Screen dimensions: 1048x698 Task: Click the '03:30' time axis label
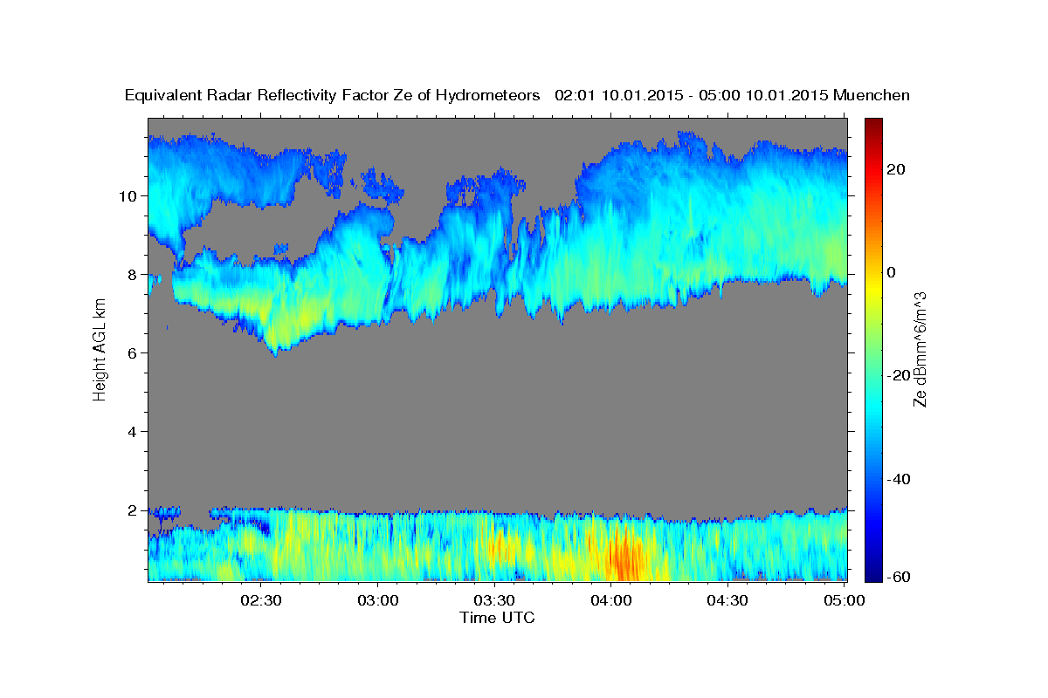pos(494,600)
